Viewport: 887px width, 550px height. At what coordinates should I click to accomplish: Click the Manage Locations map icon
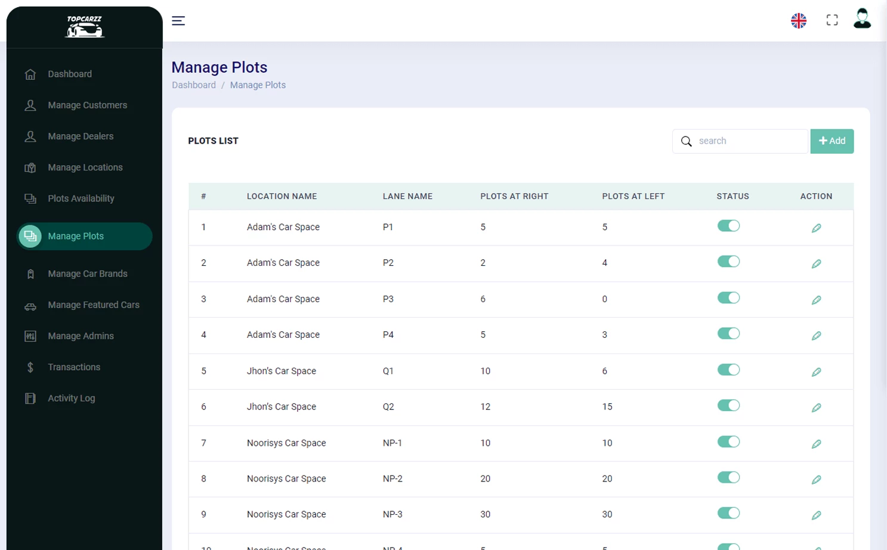pos(30,167)
